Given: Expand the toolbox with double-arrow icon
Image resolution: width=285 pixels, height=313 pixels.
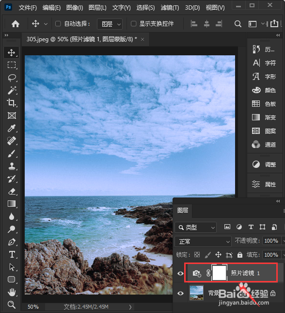Looking at the screenshot, I should pyautogui.click(x=6, y=35).
